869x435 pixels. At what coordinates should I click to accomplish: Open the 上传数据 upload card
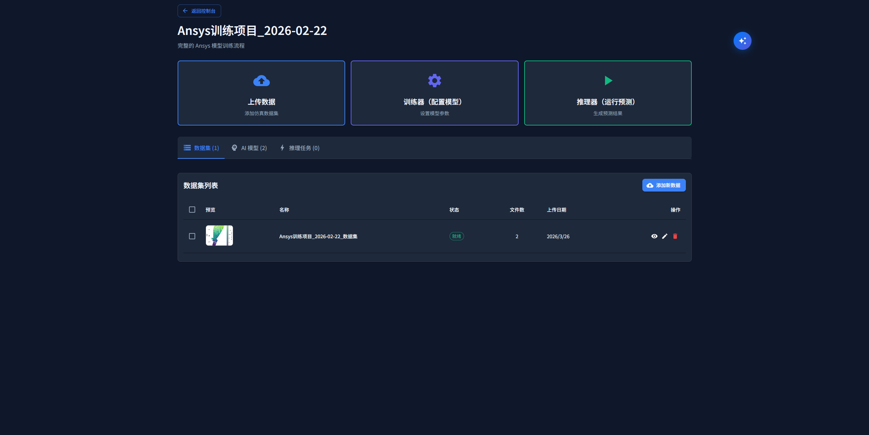(261, 93)
